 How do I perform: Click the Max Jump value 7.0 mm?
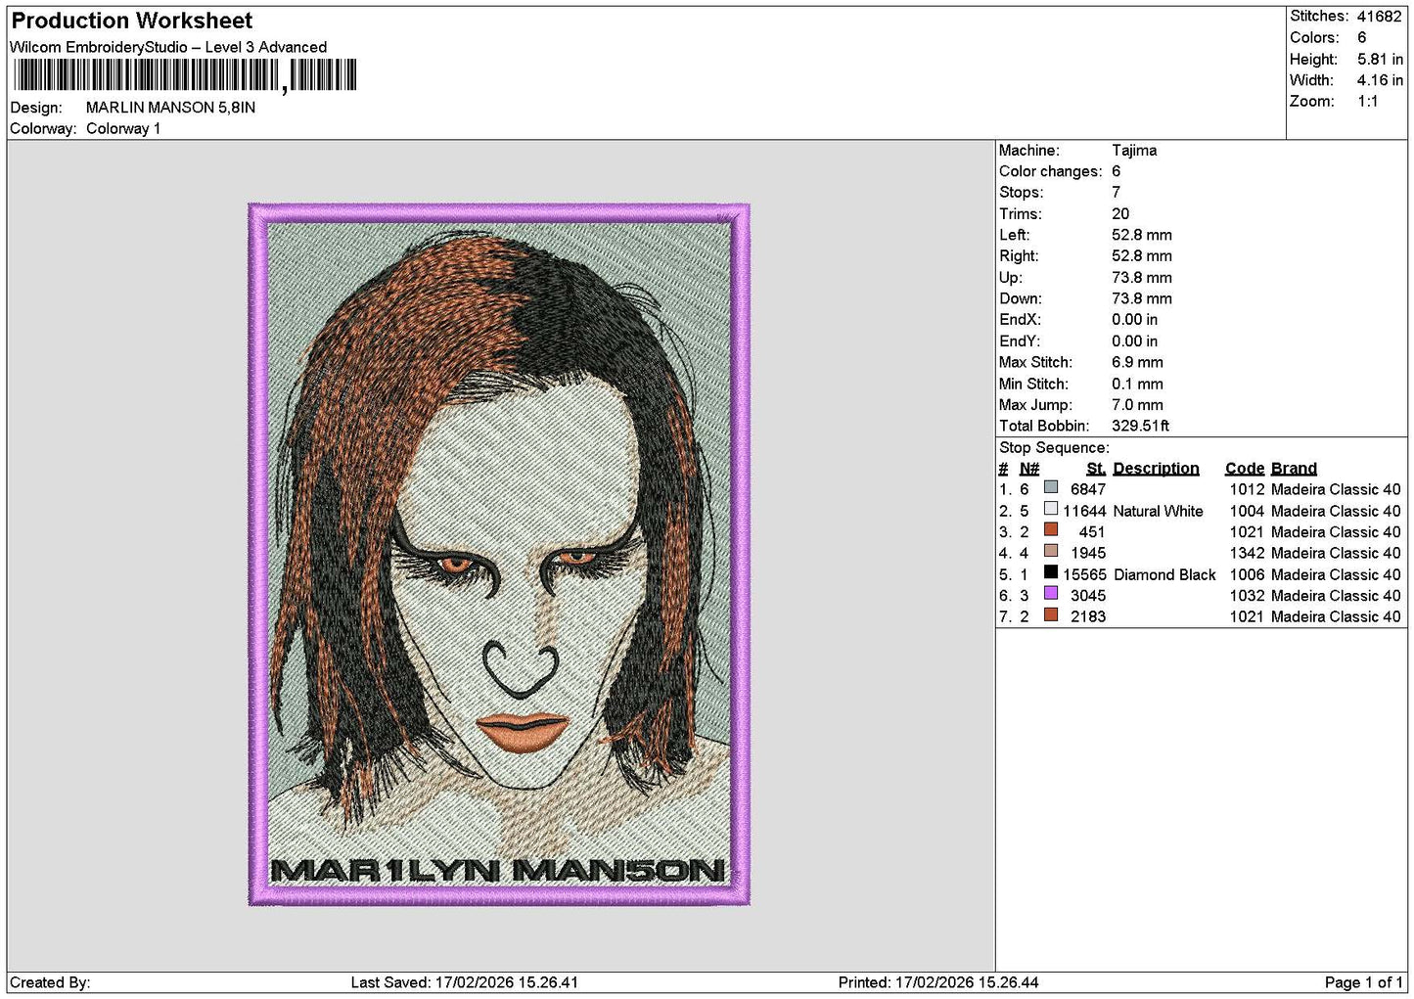(1137, 405)
